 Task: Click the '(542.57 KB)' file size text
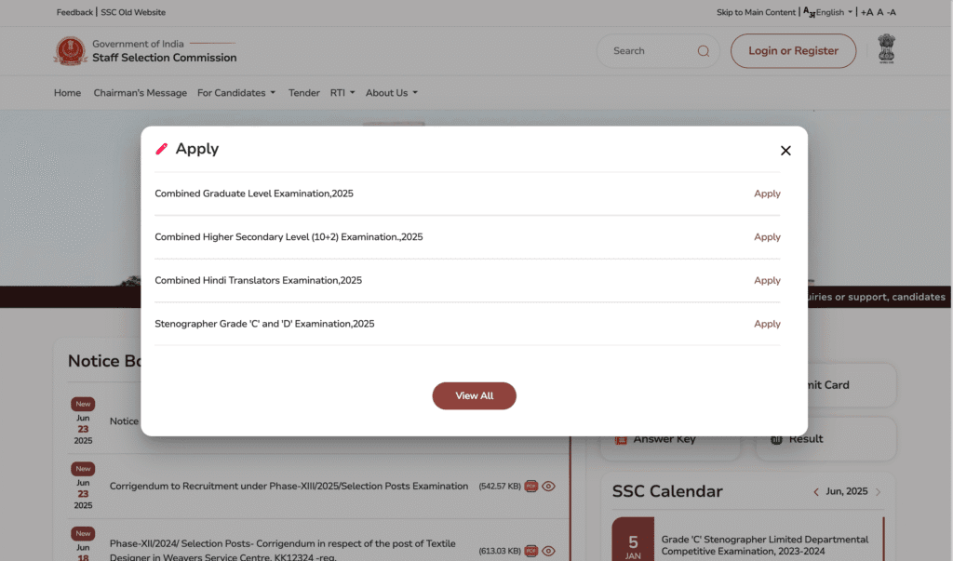pos(500,487)
